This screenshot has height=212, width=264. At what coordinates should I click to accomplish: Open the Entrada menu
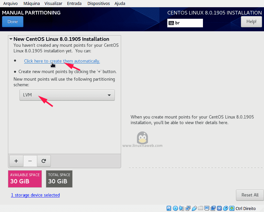point(74,4)
